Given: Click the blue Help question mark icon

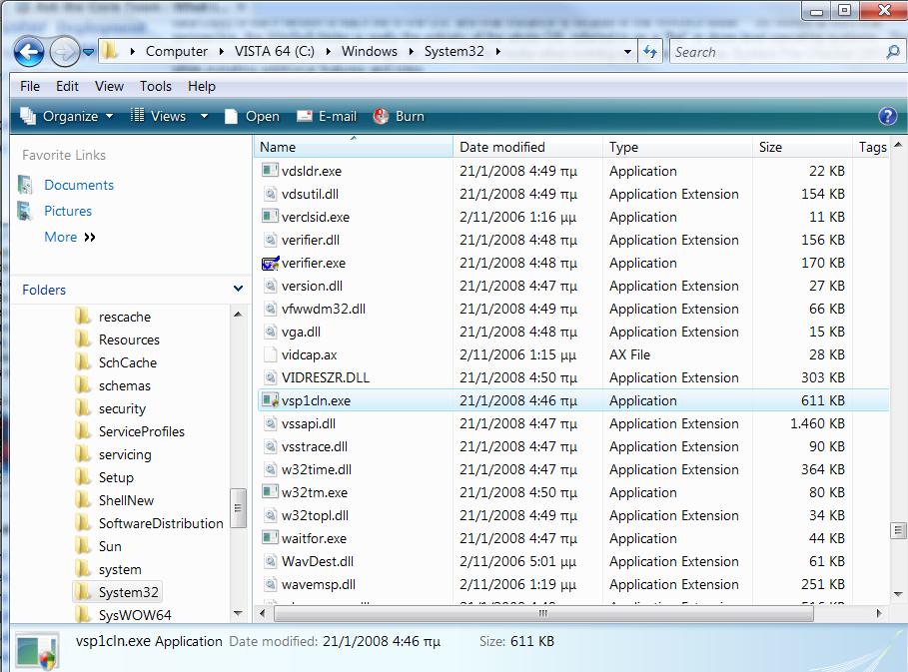Looking at the screenshot, I should point(887,117).
